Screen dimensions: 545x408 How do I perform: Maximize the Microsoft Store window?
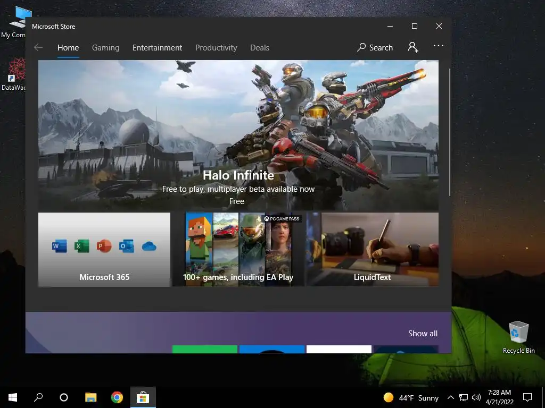point(414,26)
